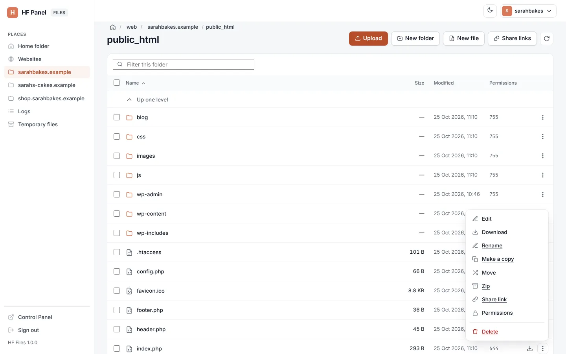Click the wp-content folder icon

[129, 214]
